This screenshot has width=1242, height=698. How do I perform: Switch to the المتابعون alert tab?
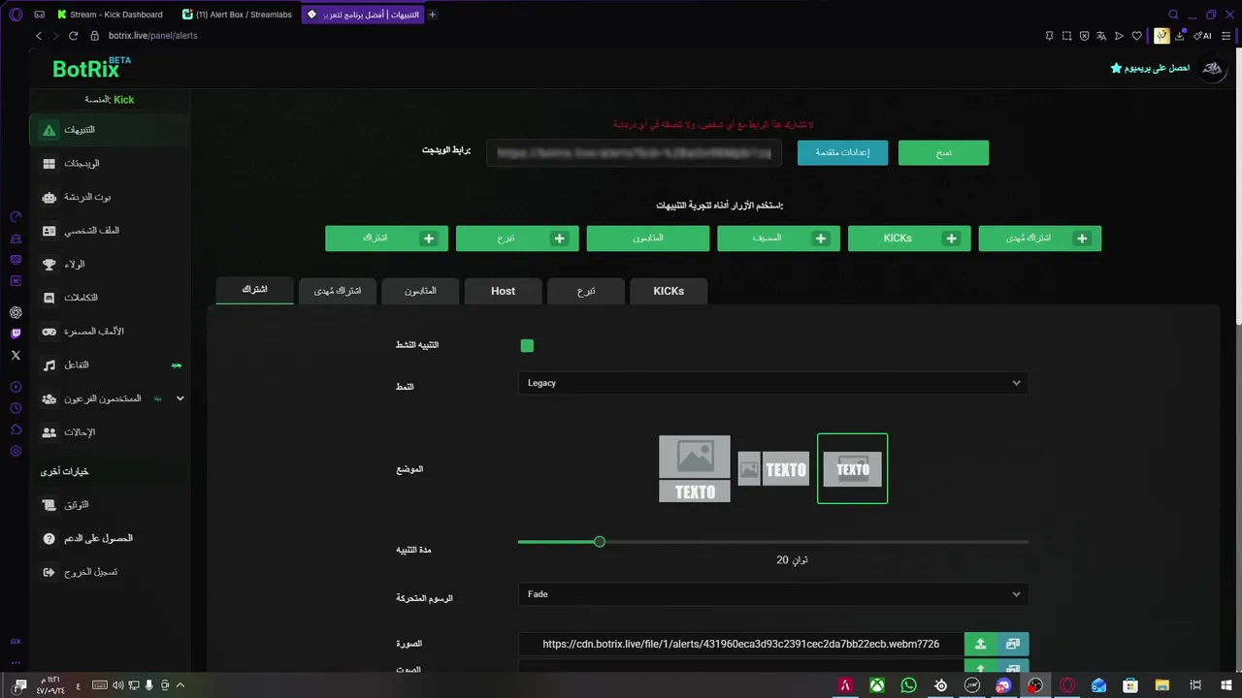(x=420, y=291)
